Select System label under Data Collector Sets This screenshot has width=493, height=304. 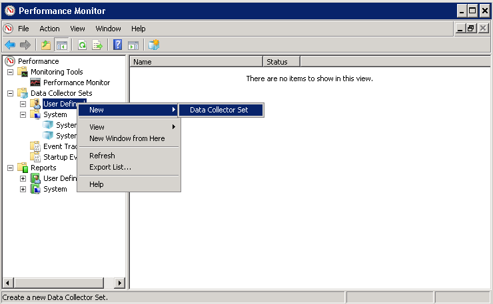[55, 114]
